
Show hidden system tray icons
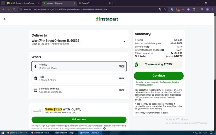193,133
